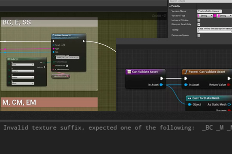The width and height of the screenshot is (232, 154).
Task: Click the SRGBEnabled boolean pin
Action: pyautogui.click(x=54, y=66)
